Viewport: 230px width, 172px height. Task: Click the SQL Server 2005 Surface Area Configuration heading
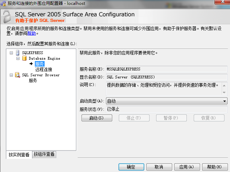pos(75,14)
